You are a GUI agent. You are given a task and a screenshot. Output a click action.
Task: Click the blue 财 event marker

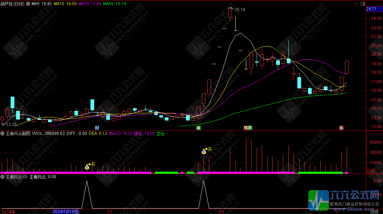tap(97, 128)
